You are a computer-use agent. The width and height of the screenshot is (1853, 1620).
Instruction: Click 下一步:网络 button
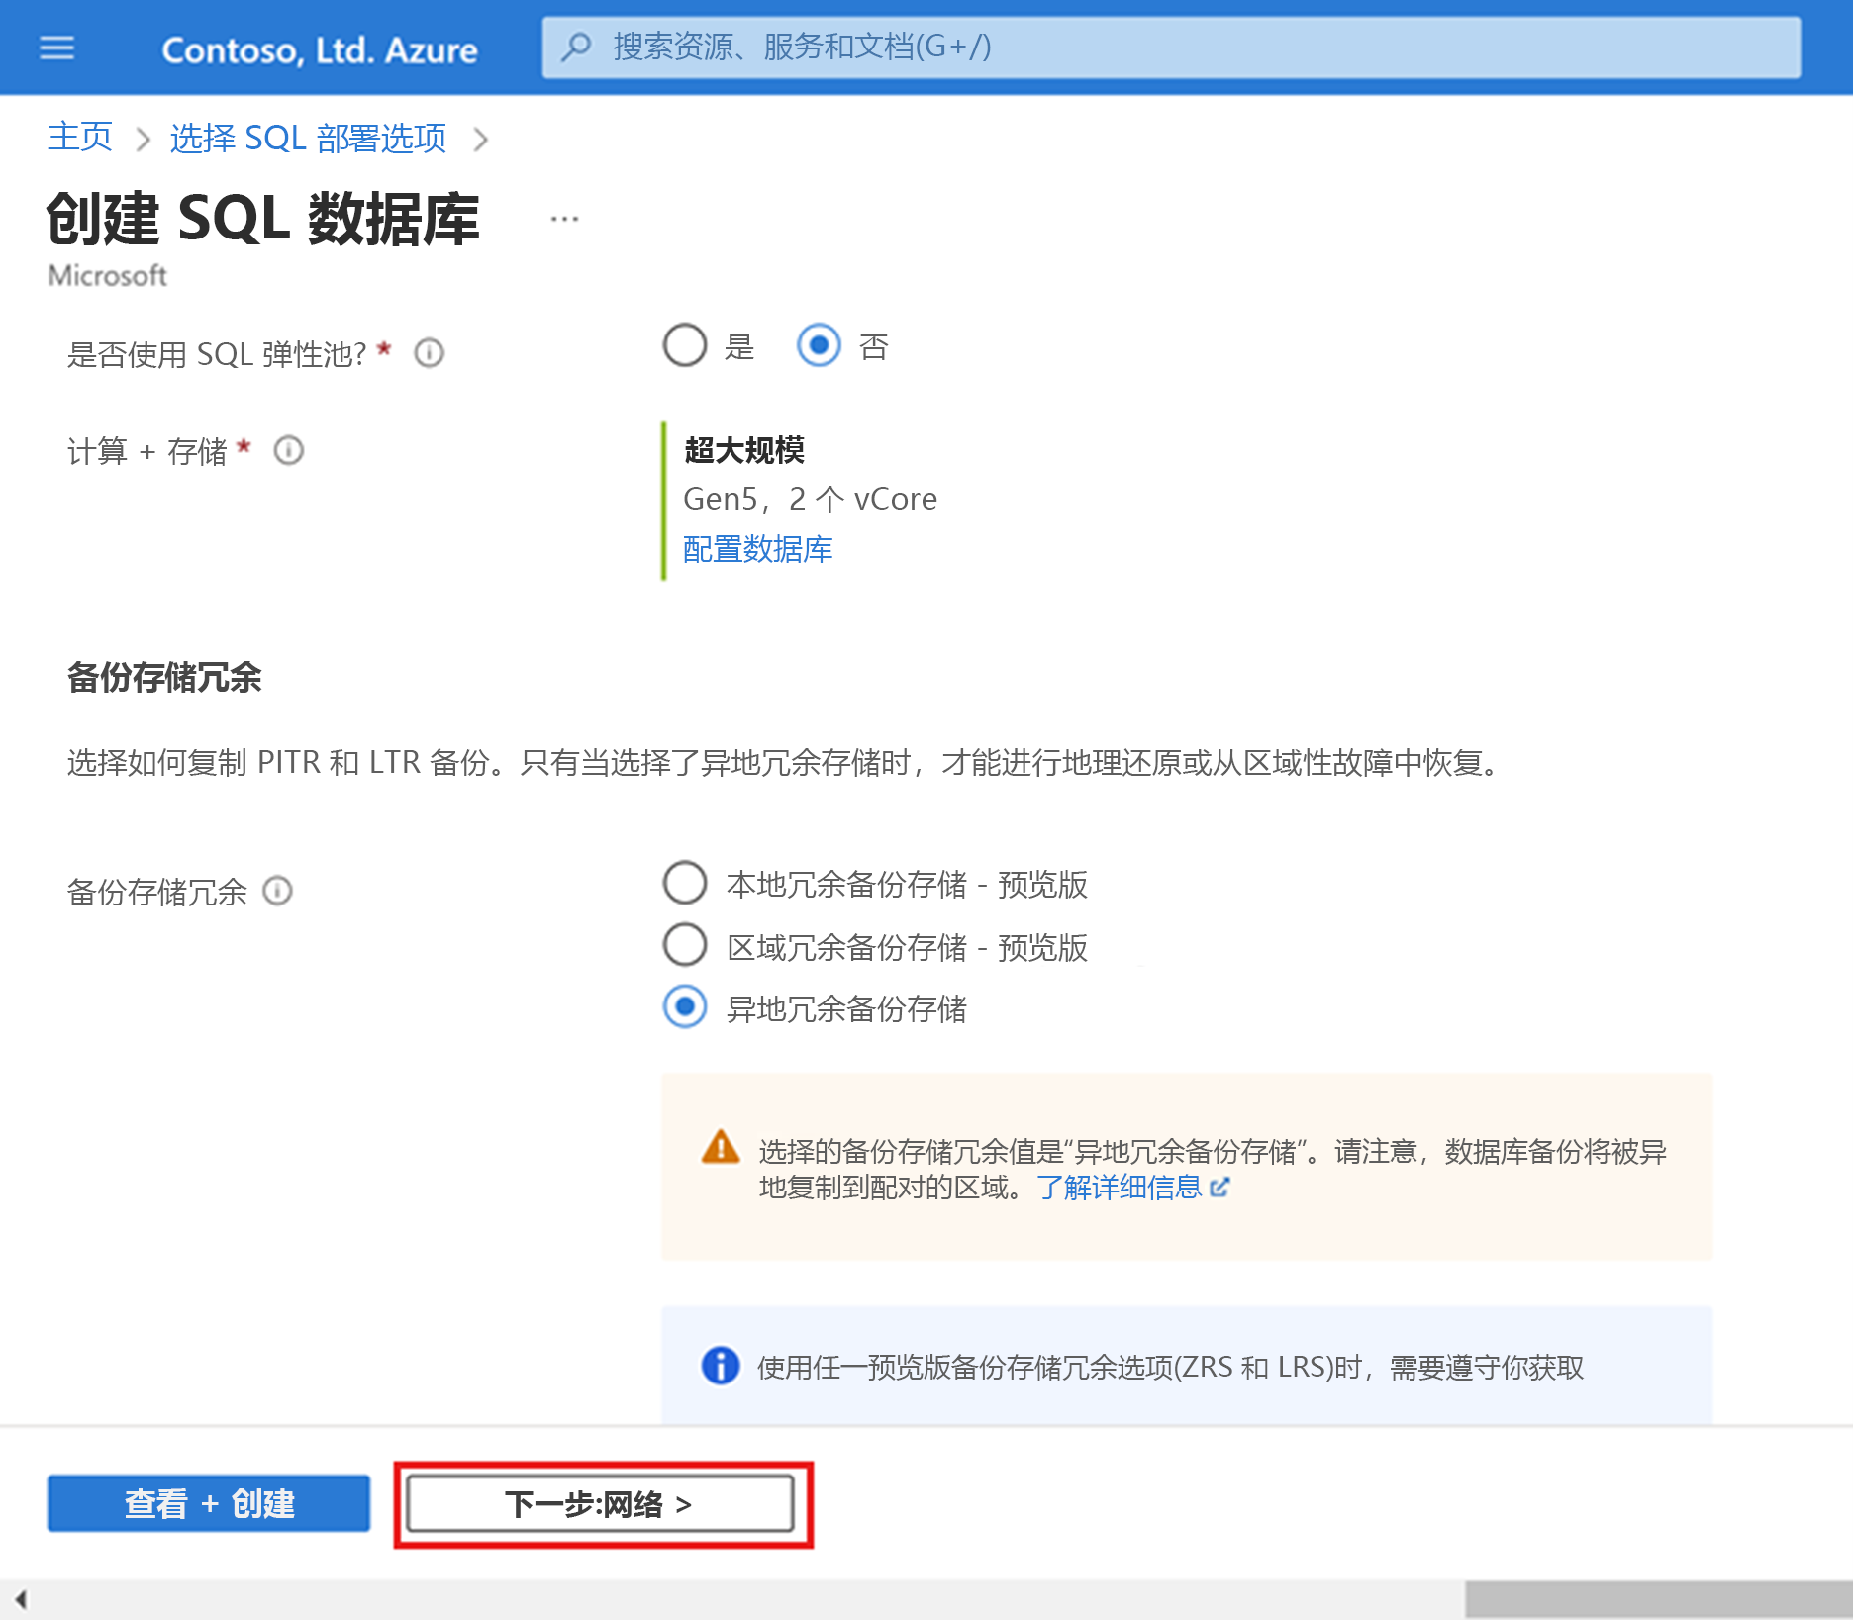tap(600, 1504)
